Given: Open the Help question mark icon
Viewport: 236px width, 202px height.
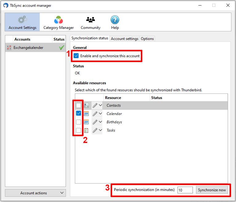Looking at the screenshot, I should coord(115,20).
